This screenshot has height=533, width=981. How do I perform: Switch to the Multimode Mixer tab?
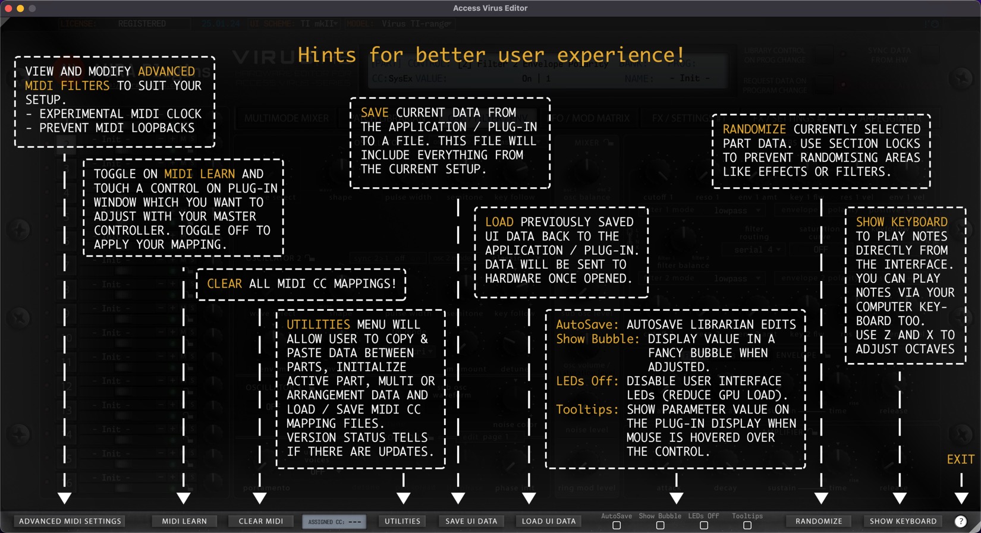click(x=286, y=118)
